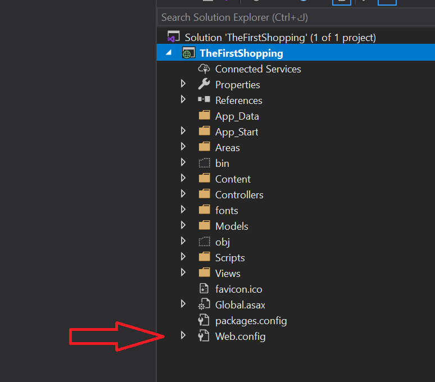Select the fonts label
The width and height of the screenshot is (435, 382).
226,211
